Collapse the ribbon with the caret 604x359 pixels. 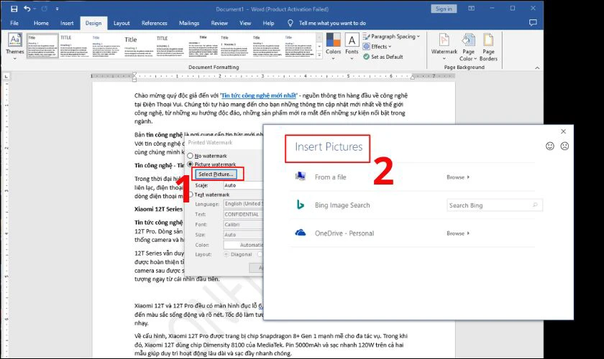(x=537, y=67)
